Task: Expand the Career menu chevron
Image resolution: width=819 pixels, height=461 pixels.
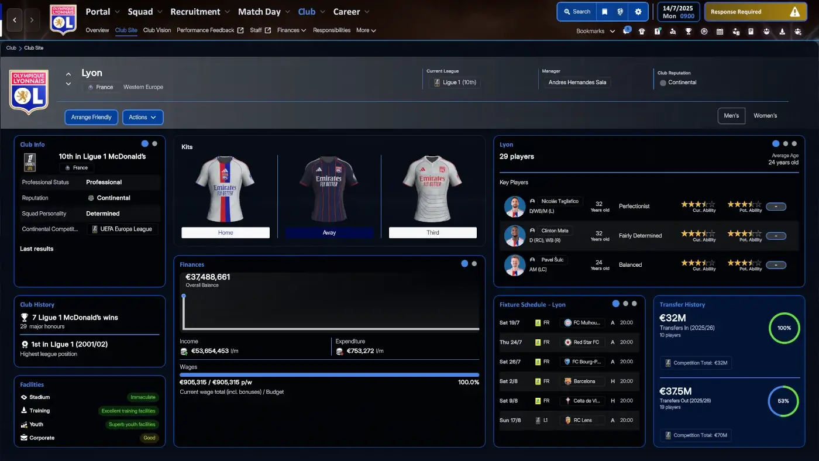Action: 367,12
